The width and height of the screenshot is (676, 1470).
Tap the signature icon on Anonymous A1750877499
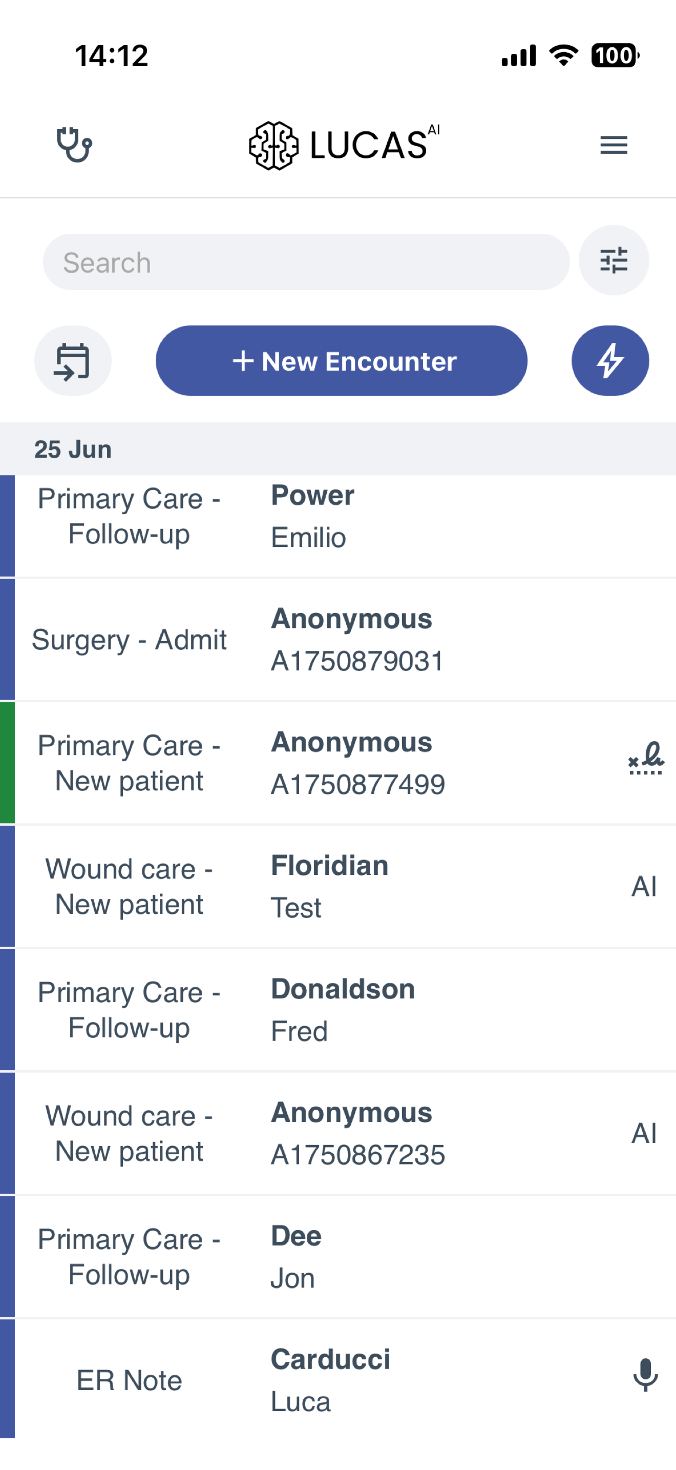[645, 759]
